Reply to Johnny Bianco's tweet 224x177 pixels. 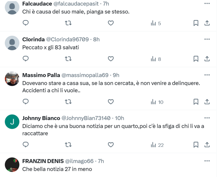pyautogui.click(x=26, y=145)
